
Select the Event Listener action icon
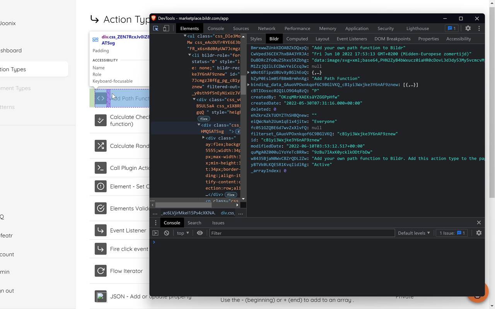pos(101,230)
